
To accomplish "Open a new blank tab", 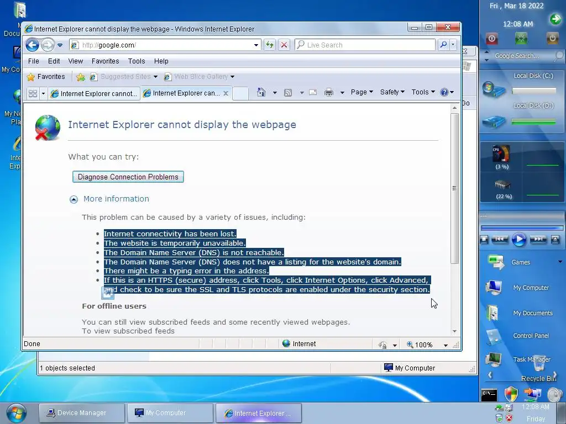I will coord(240,93).
